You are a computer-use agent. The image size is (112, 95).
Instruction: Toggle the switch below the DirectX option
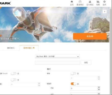click(x=14, y=80)
